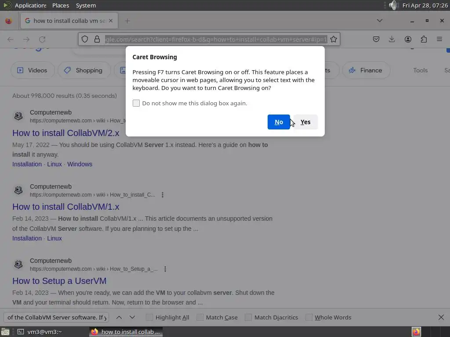Go back with the browser back arrow
The image size is (450, 337).
click(x=11, y=39)
